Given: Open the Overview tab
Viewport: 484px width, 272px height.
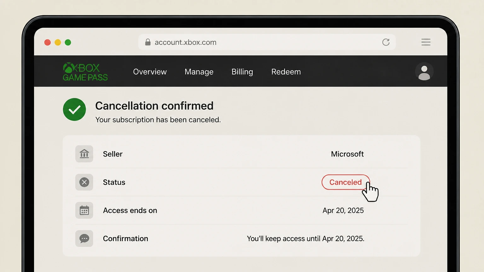Looking at the screenshot, I should click(x=150, y=72).
